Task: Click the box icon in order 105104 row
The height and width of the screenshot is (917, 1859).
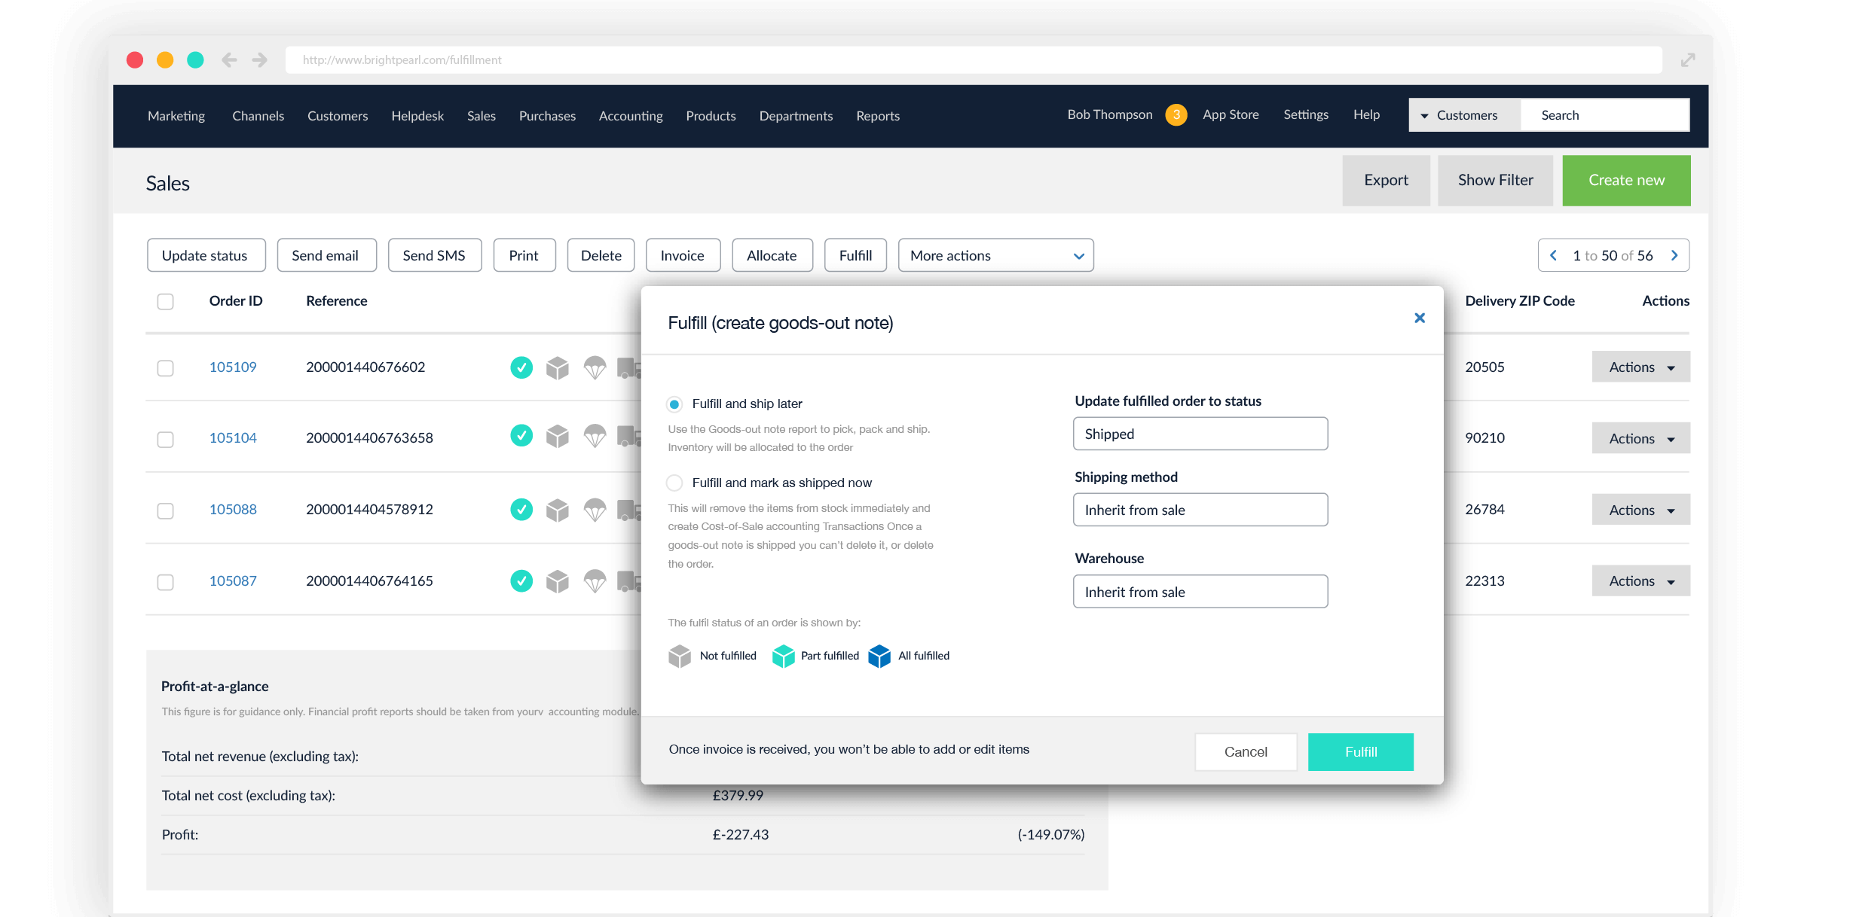Action: click(x=558, y=437)
